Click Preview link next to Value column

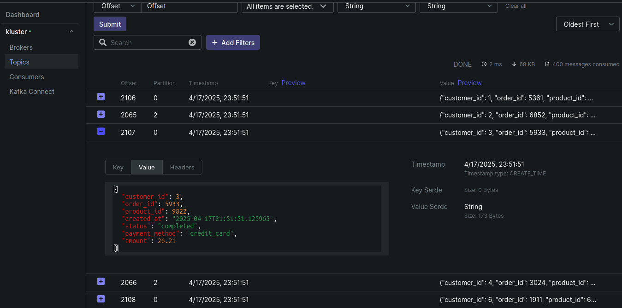click(469, 83)
